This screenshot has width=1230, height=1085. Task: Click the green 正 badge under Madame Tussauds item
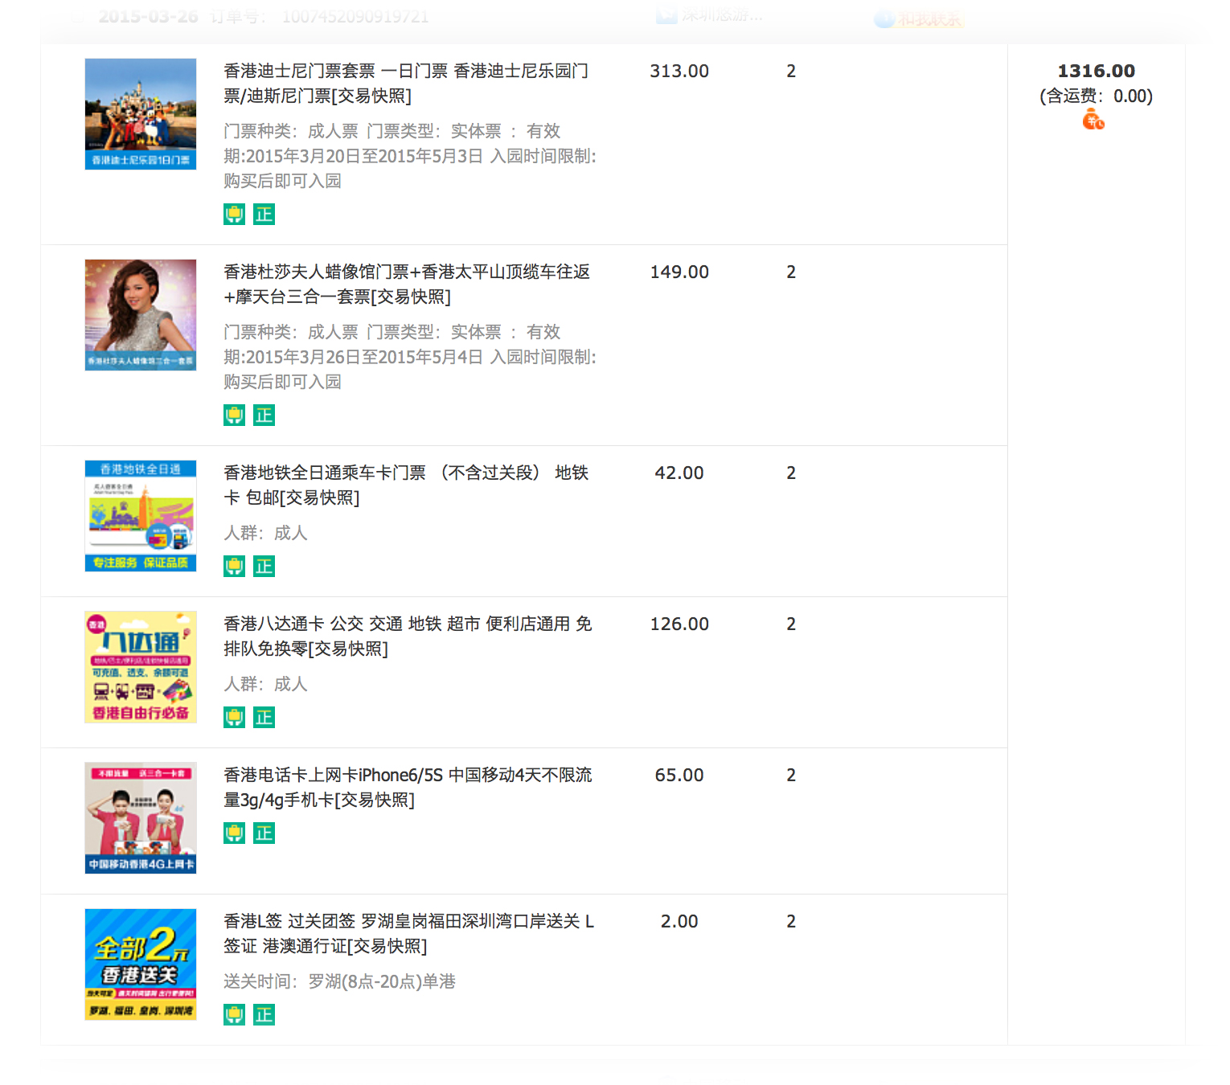[x=264, y=416]
